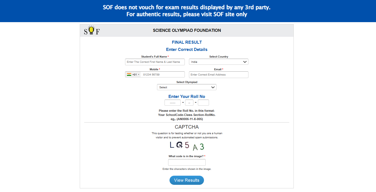The image size is (376, 192).
Task: Focus the Student's Full Name field
Action: pos(155,62)
